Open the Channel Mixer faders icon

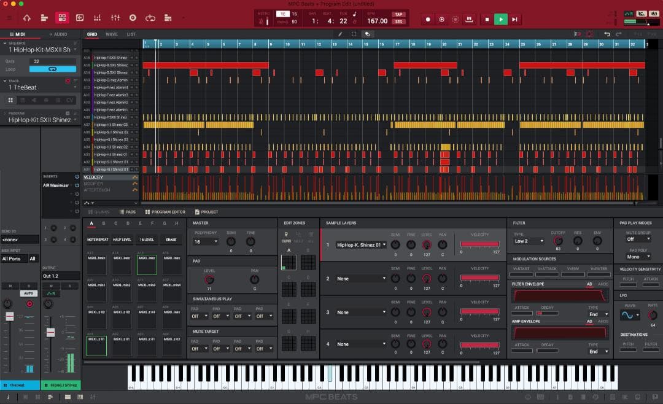click(114, 17)
